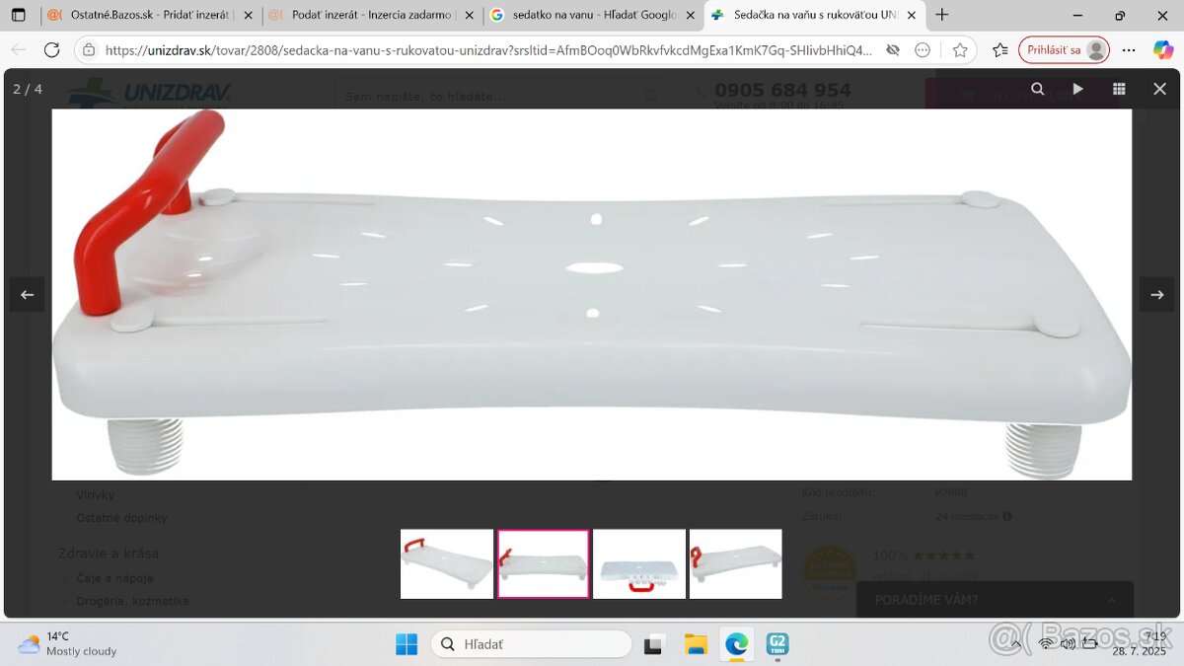Go to the previous gallery image arrow
Image resolution: width=1184 pixels, height=666 pixels.
coord(27,295)
